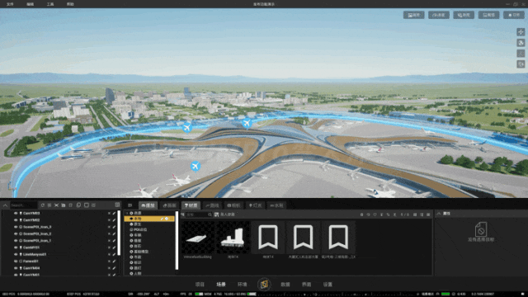
Task: Click the first button in the viewport's top-right row
Action: (414, 15)
